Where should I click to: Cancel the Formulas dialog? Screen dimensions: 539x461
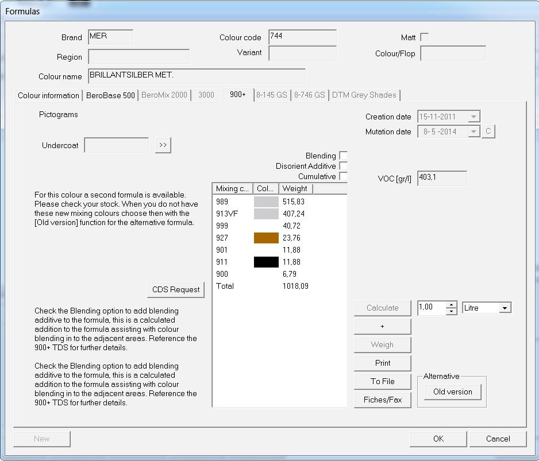(498, 439)
